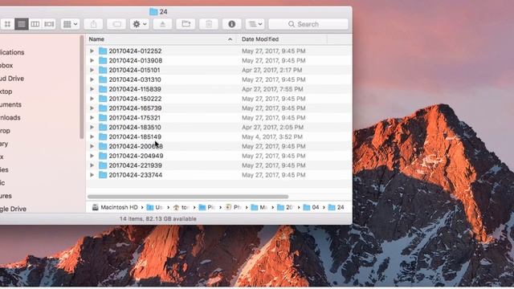Click the horizontal scrollbar of file list

point(188,197)
